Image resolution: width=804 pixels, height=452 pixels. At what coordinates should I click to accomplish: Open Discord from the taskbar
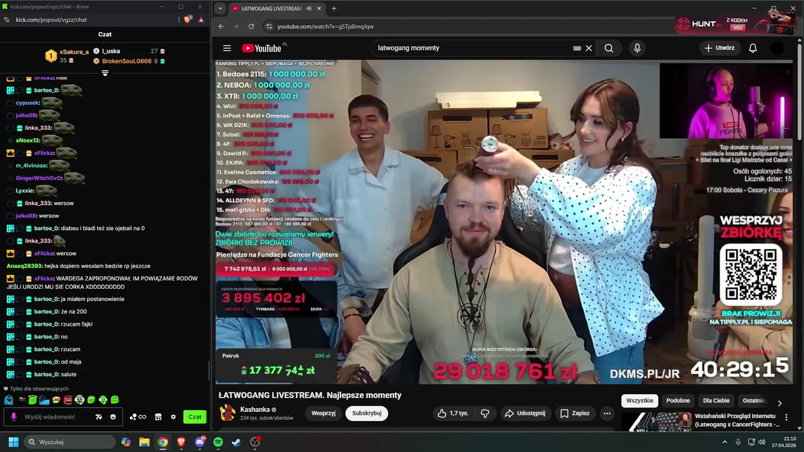(200, 442)
